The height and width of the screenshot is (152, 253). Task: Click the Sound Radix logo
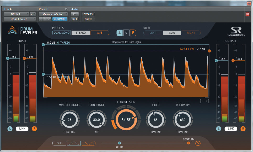tap(236, 32)
